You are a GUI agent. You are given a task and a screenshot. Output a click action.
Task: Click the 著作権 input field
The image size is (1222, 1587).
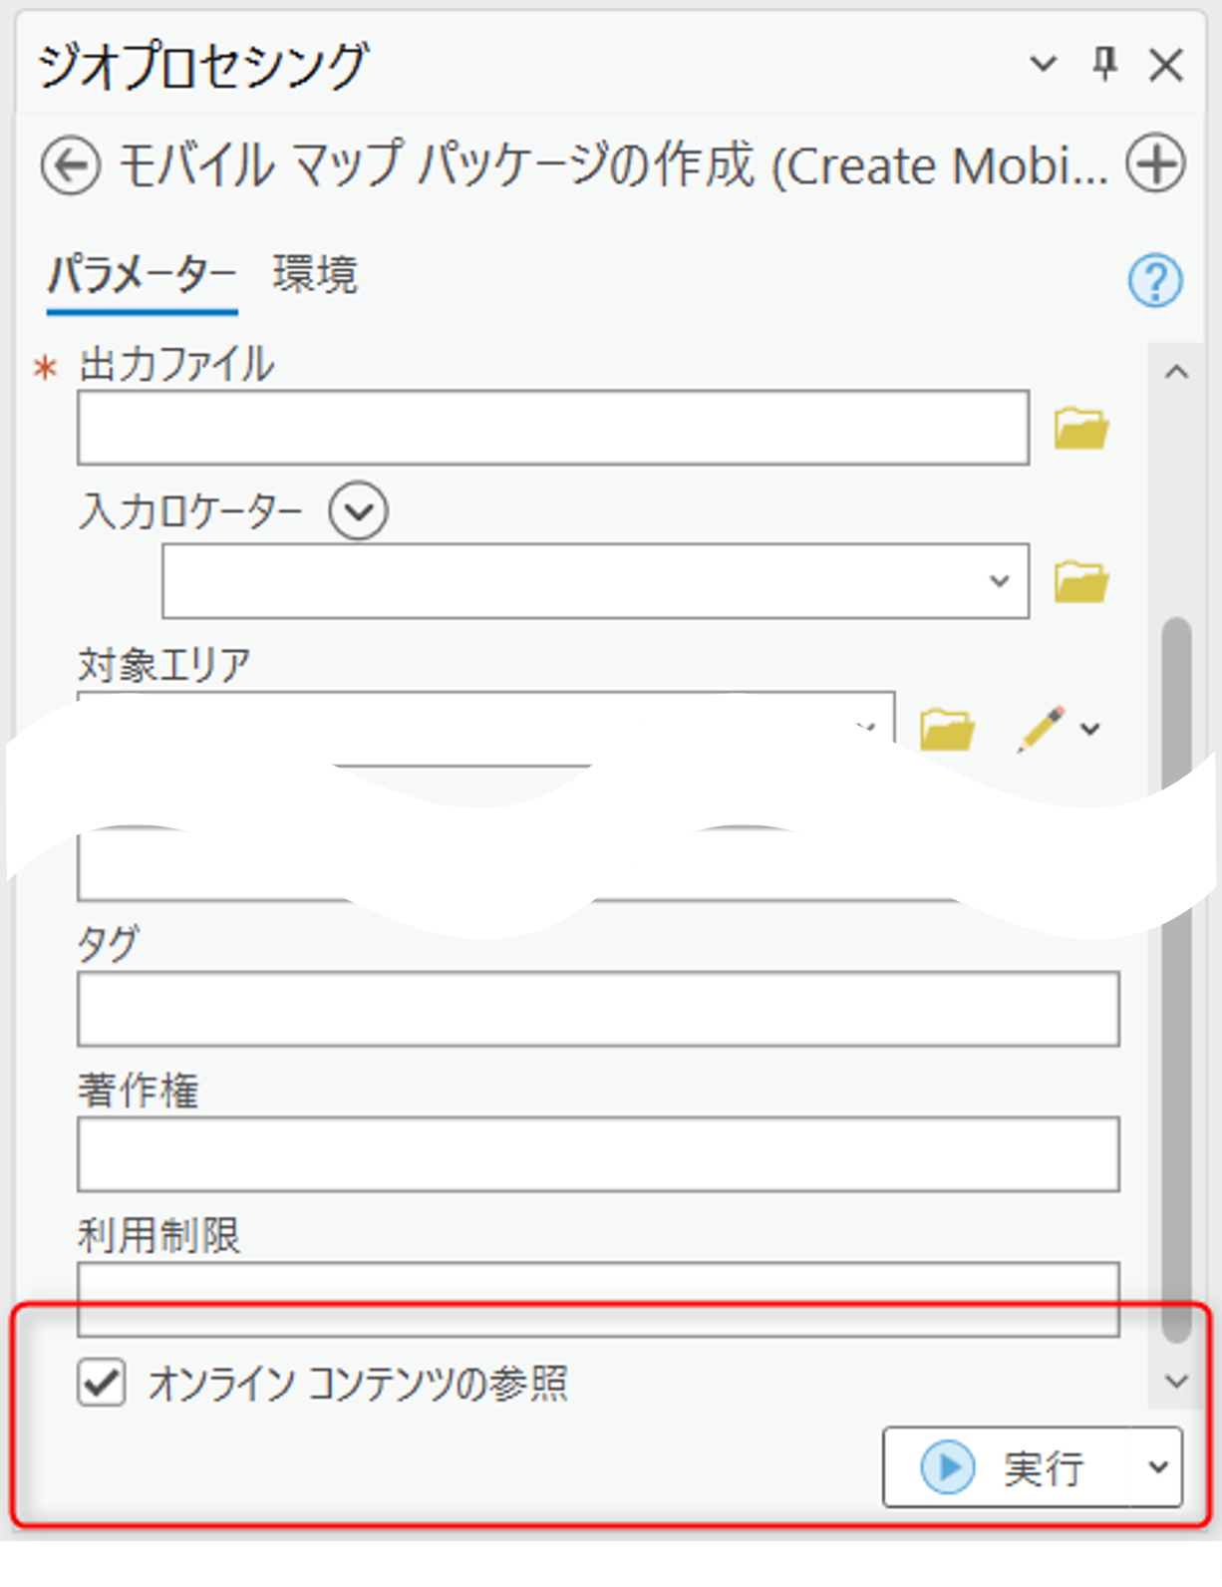(598, 1154)
